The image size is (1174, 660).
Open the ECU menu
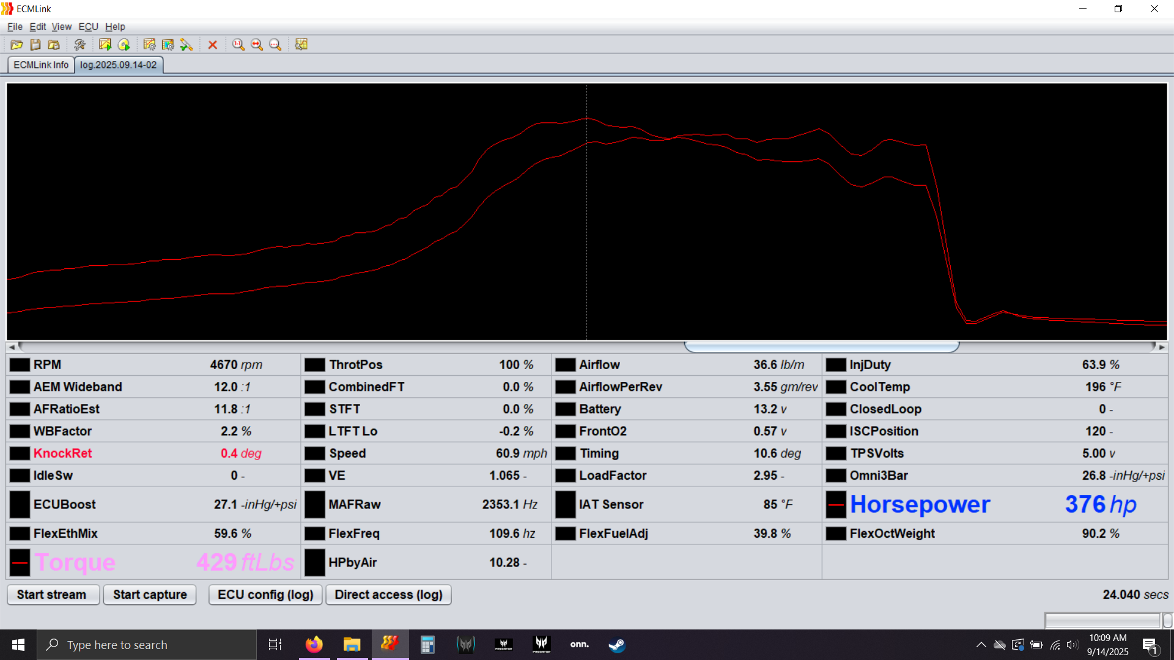click(x=89, y=27)
